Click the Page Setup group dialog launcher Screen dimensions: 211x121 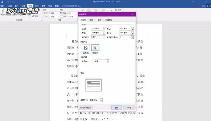41,20
